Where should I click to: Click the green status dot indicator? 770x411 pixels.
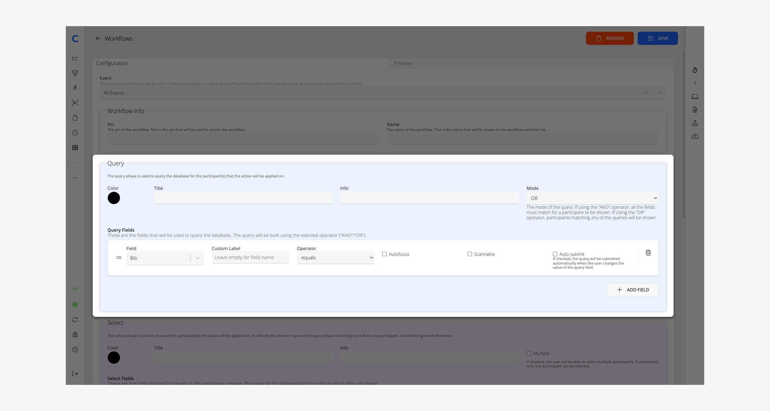75,305
